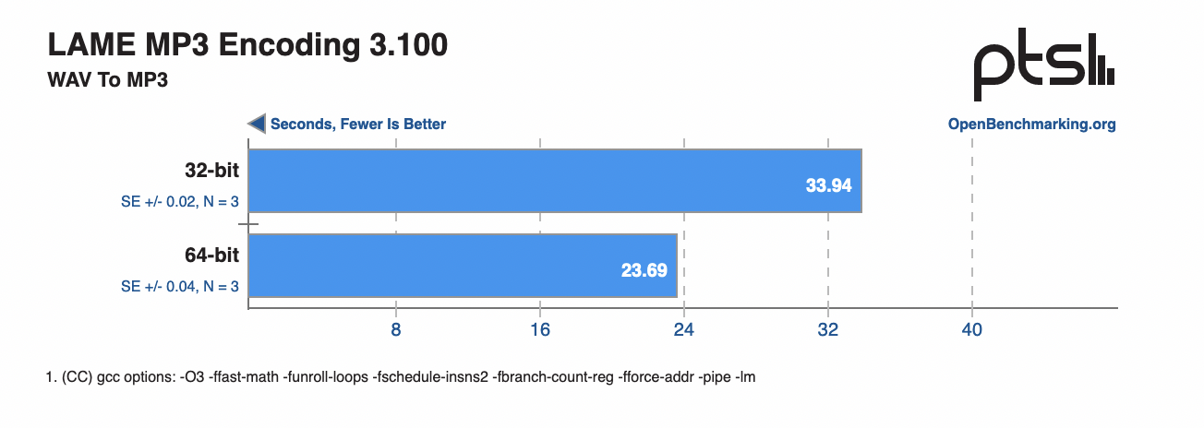
Task: Click the PTS logo icon
Action: point(1044,65)
